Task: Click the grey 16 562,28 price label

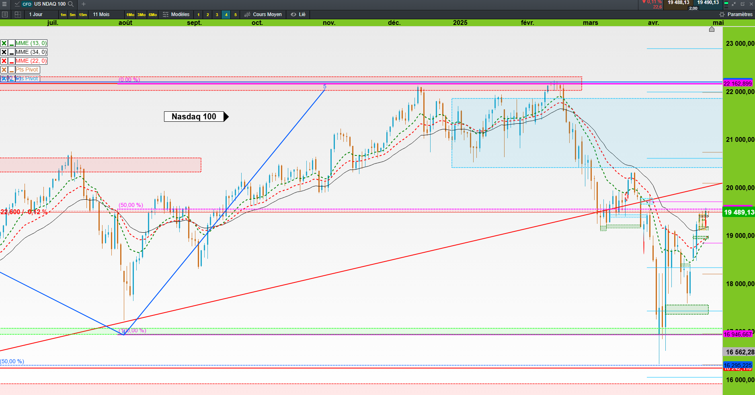Action: [739, 352]
